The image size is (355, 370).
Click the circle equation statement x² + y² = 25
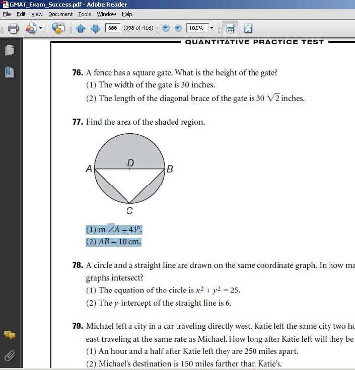pos(163,290)
